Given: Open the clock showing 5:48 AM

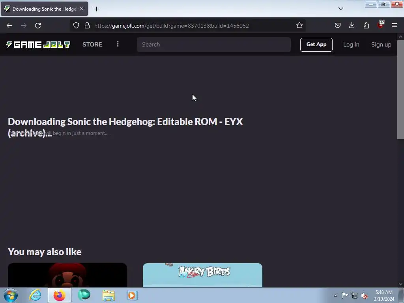Looking at the screenshot, I should click(384, 296).
